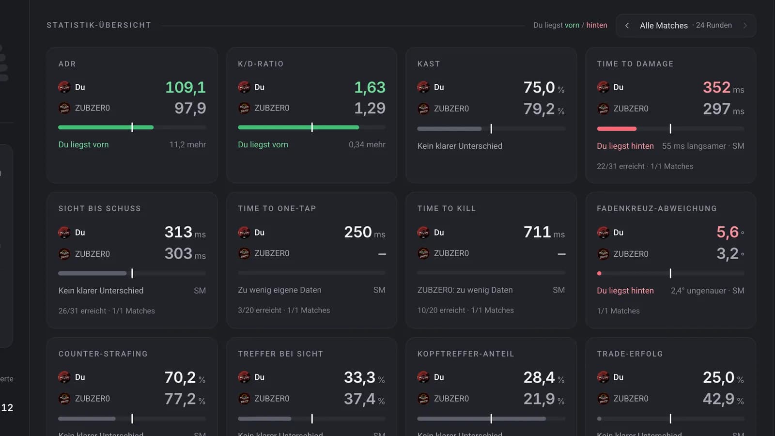Click 'Zu wenig eigene Daten' status
Image resolution: width=775 pixels, height=436 pixels.
click(279, 290)
